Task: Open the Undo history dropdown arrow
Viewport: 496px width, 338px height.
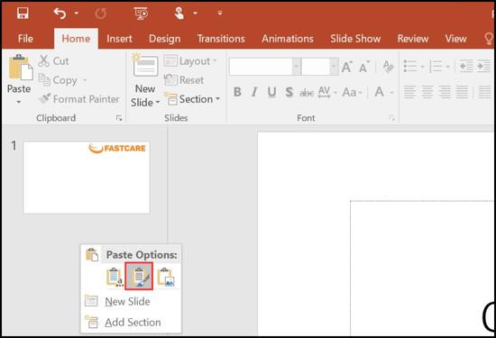Action: point(77,13)
